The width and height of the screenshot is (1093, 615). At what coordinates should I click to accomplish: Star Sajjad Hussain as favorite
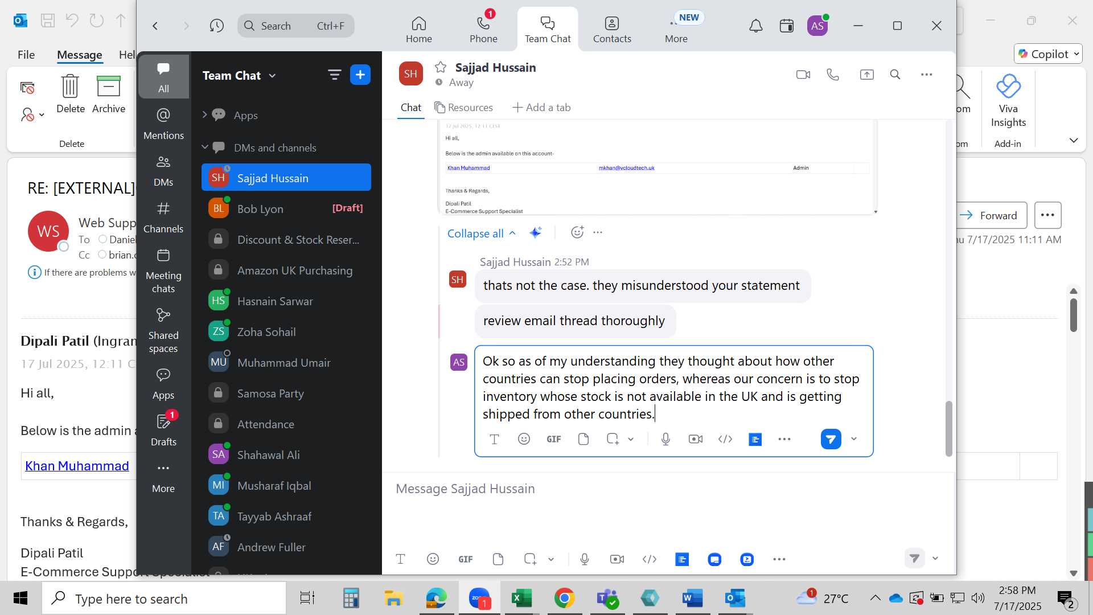441,67
